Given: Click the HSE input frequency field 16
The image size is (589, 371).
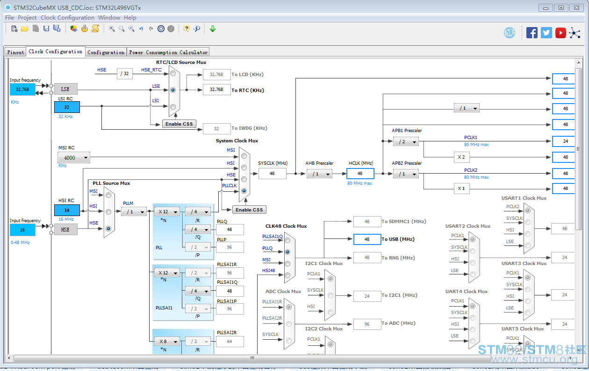Looking at the screenshot, I should coord(22,230).
